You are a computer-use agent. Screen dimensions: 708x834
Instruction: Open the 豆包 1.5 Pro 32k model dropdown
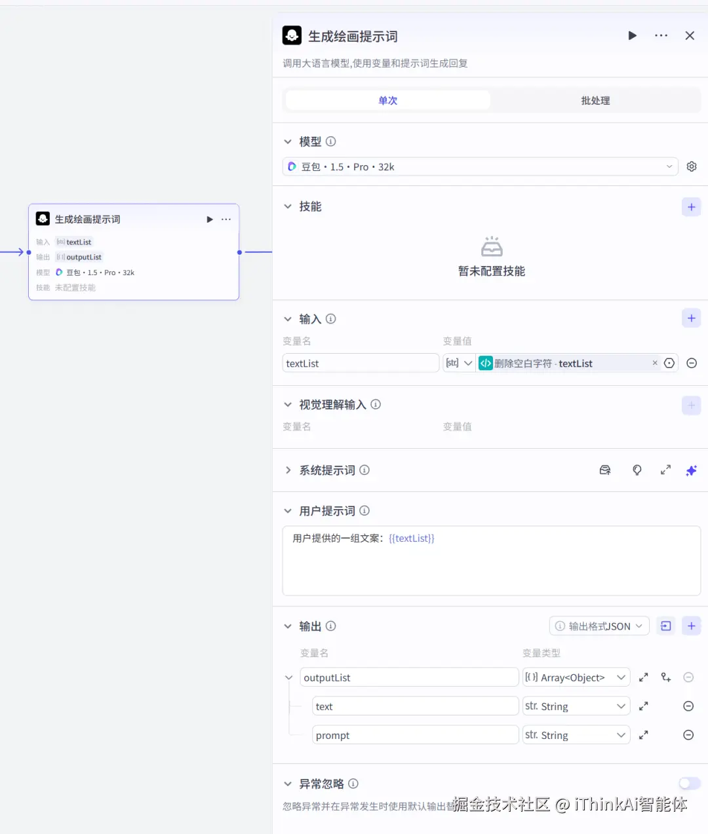tap(481, 166)
